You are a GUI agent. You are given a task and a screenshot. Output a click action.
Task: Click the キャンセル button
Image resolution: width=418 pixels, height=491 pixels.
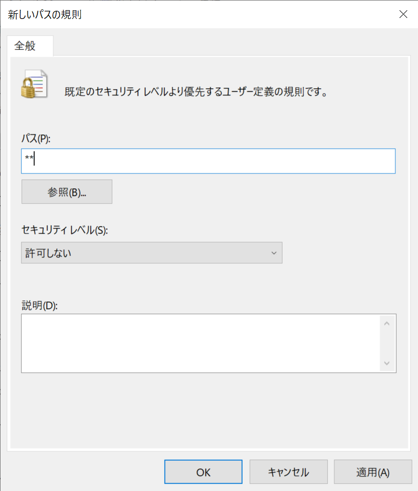point(288,472)
